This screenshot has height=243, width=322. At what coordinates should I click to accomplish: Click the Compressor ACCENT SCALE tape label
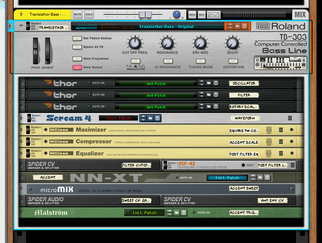coord(244,142)
